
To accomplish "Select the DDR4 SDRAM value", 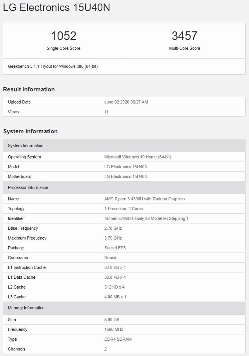I will (x=118, y=339).
